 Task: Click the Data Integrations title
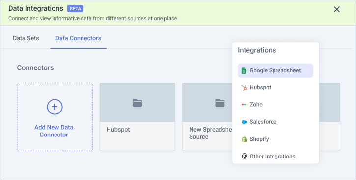pyautogui.click(x=36, y=8)
